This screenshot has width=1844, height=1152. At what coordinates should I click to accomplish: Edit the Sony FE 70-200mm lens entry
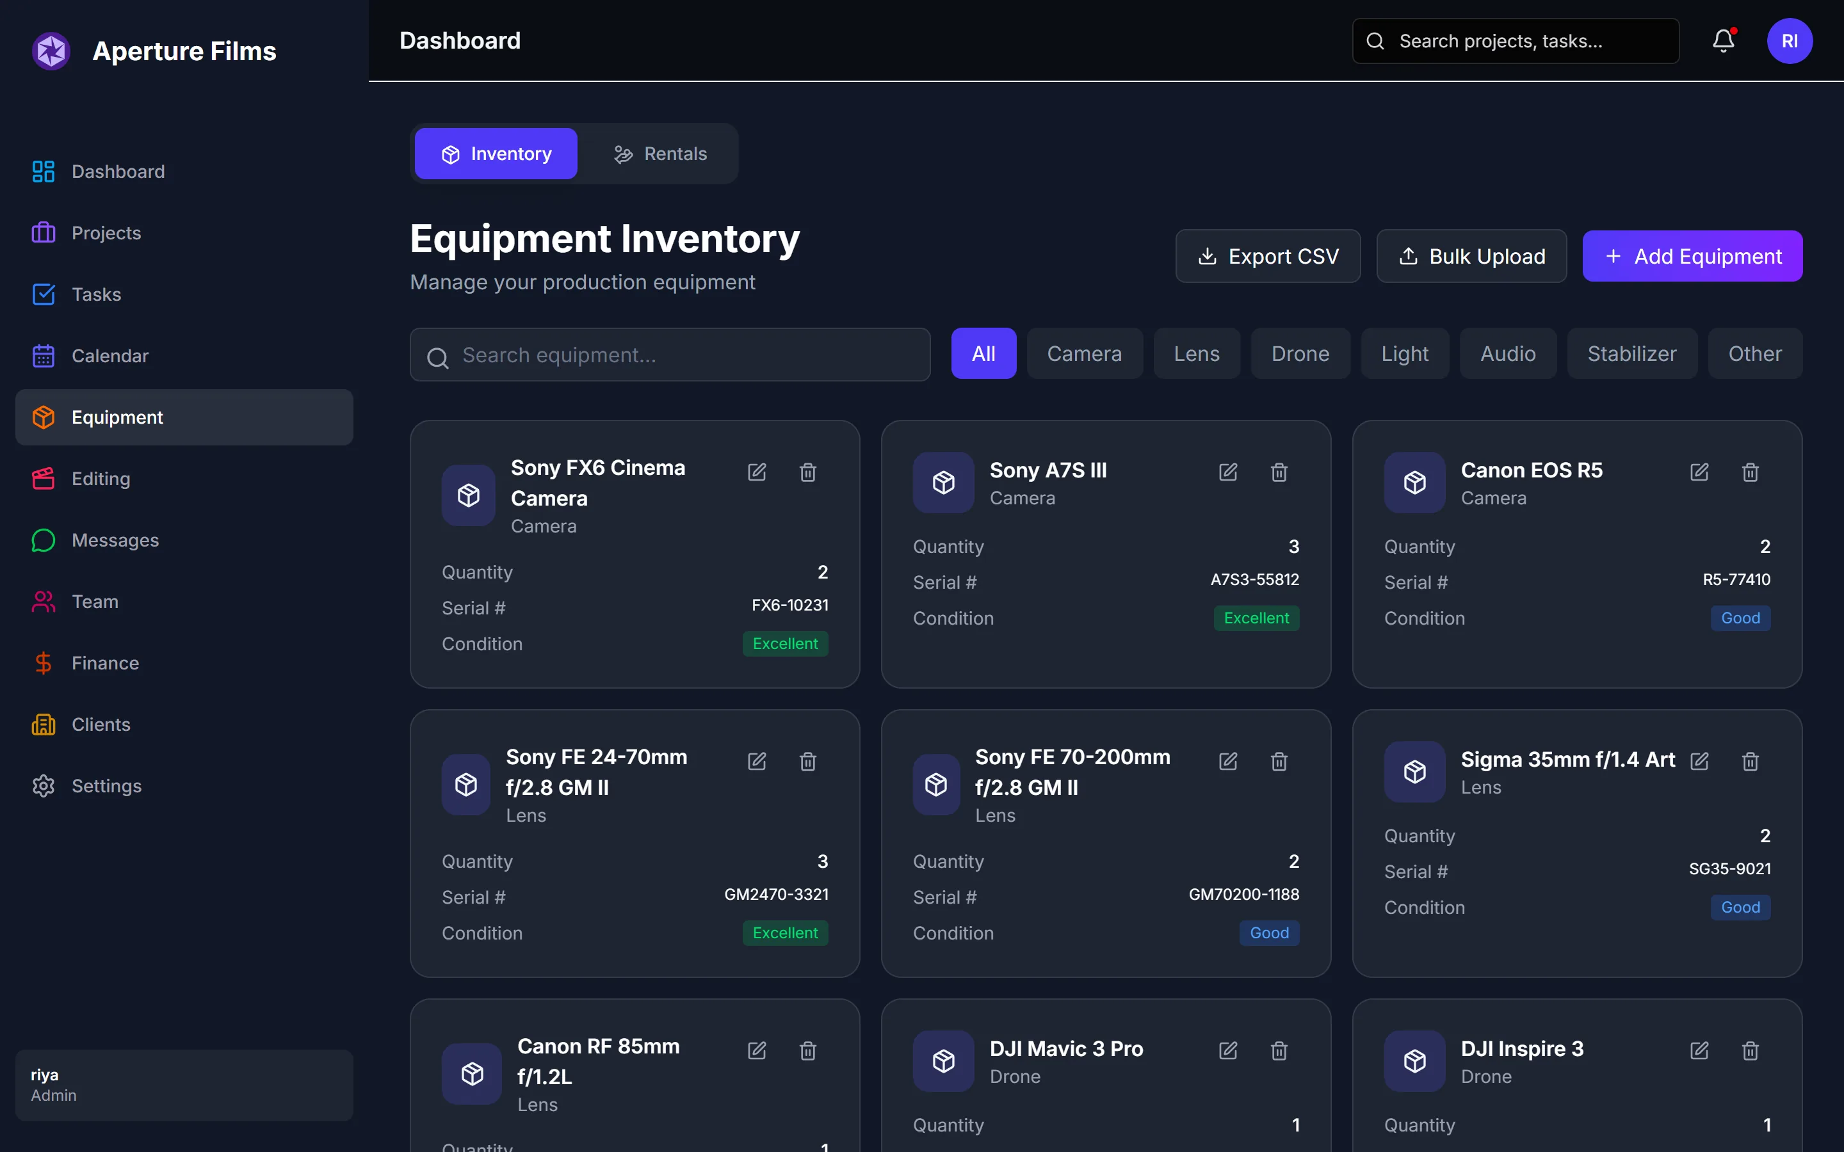pyautogui.click(x=1228, y=761)
